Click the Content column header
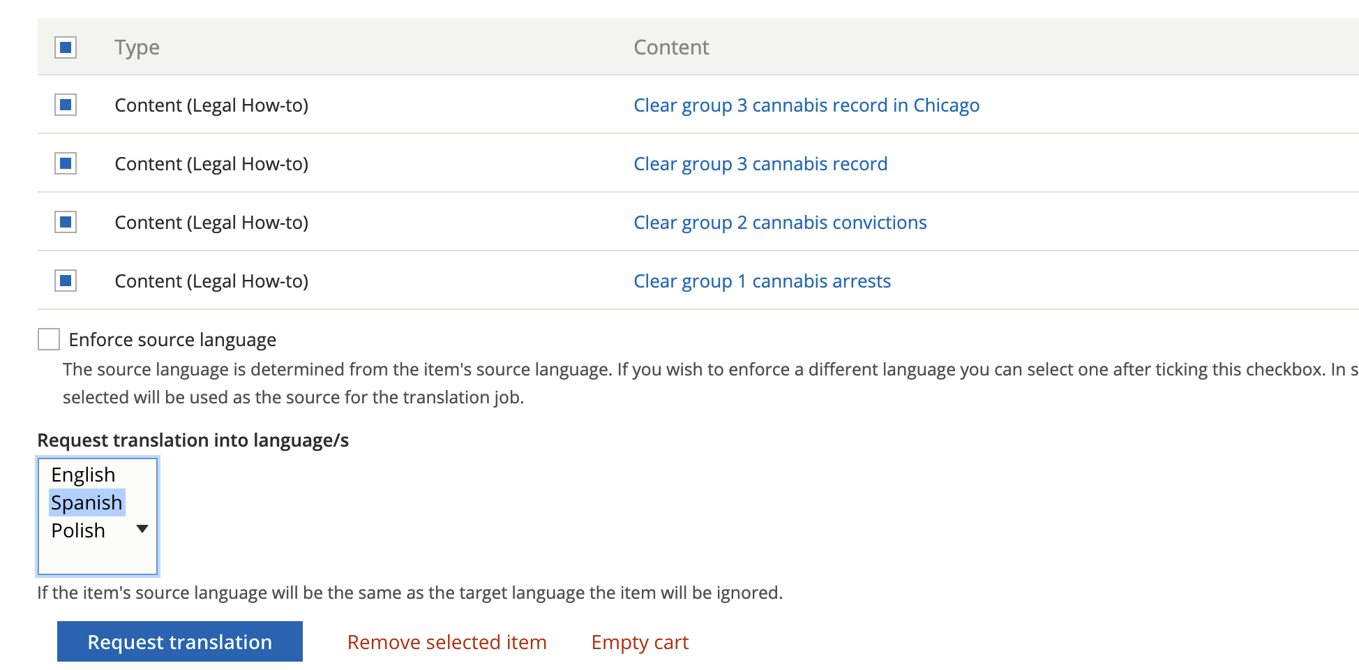 [x=671, y=47]
